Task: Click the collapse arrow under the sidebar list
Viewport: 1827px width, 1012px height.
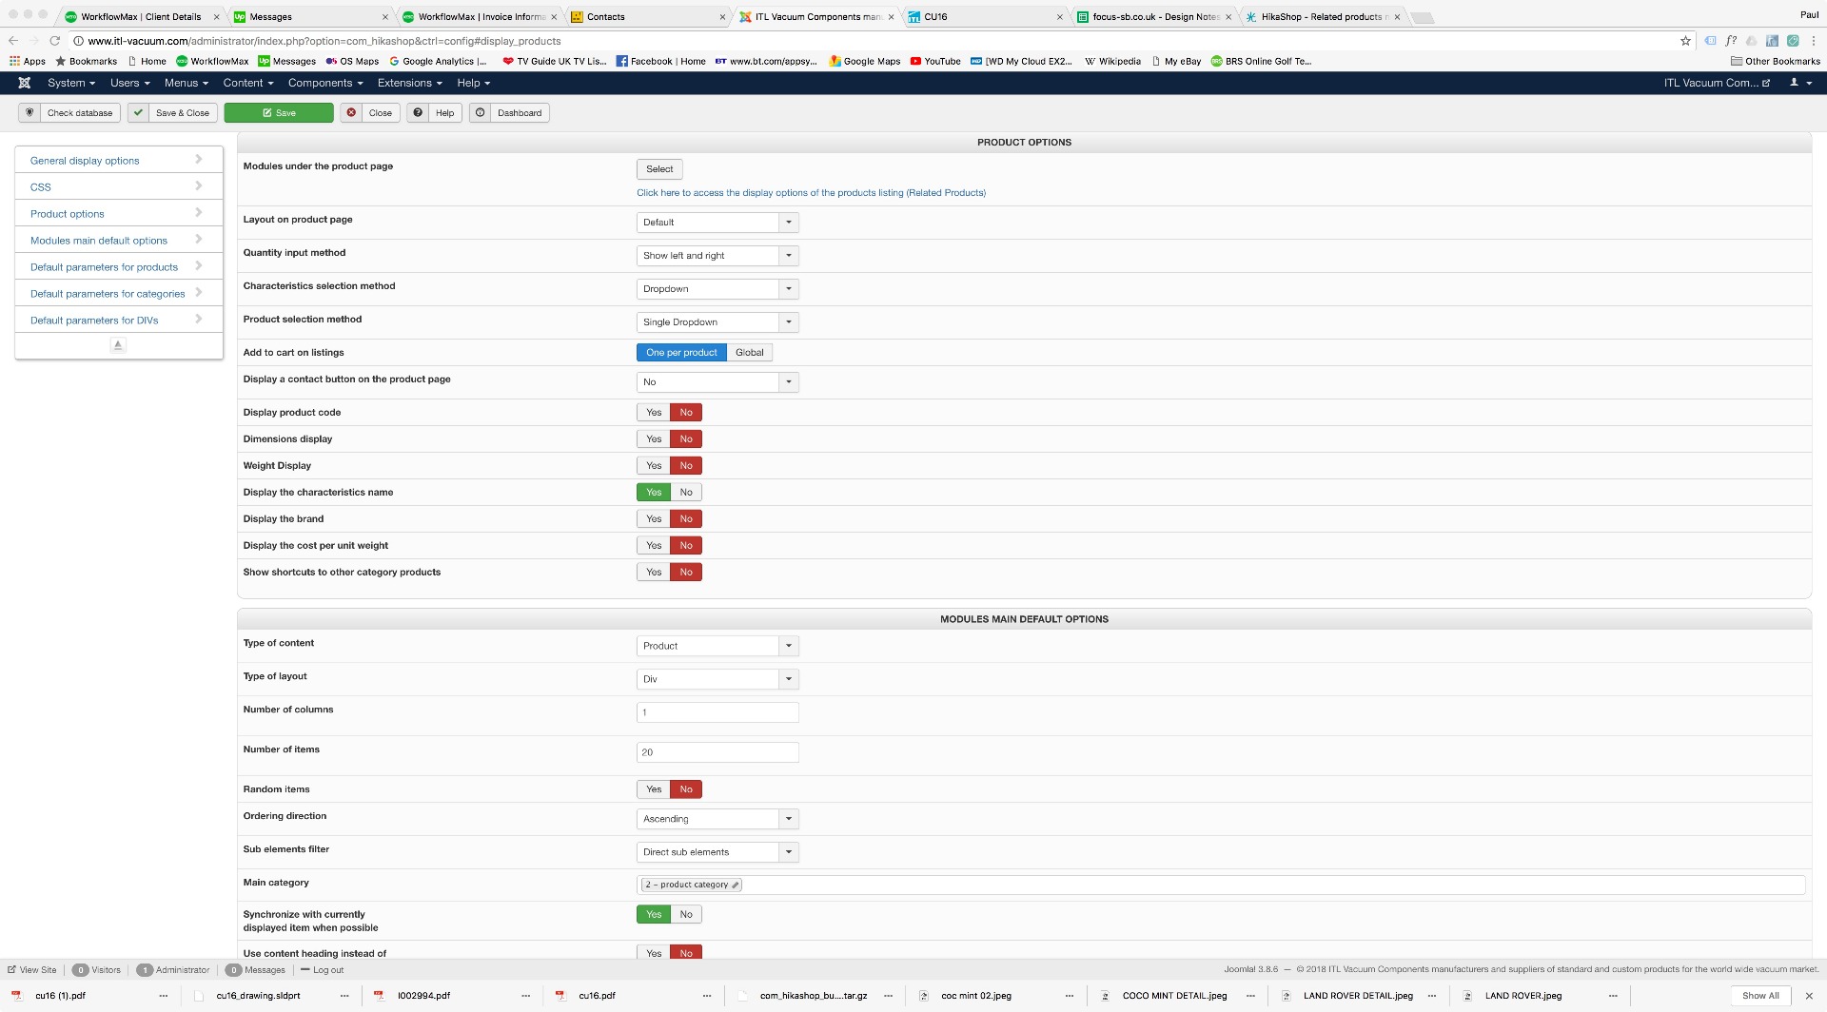Action: pyautogui.click(x=118, y=345)
